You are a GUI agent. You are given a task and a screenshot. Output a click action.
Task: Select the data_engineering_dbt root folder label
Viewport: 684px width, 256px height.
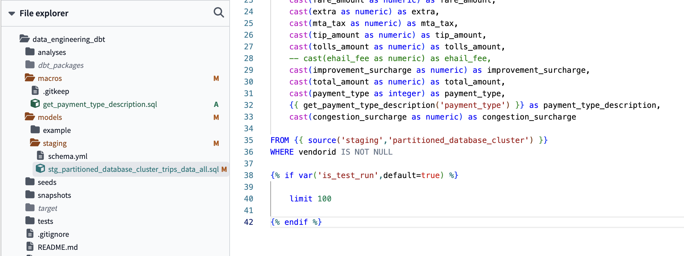click(69, 39)
